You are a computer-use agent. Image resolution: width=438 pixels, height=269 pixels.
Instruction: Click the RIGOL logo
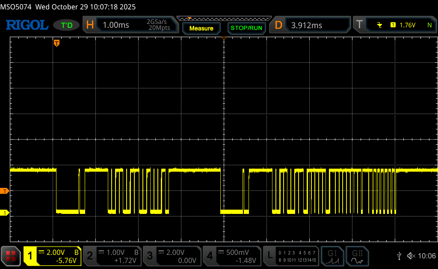pyautogui.click(x=27, y=25)
